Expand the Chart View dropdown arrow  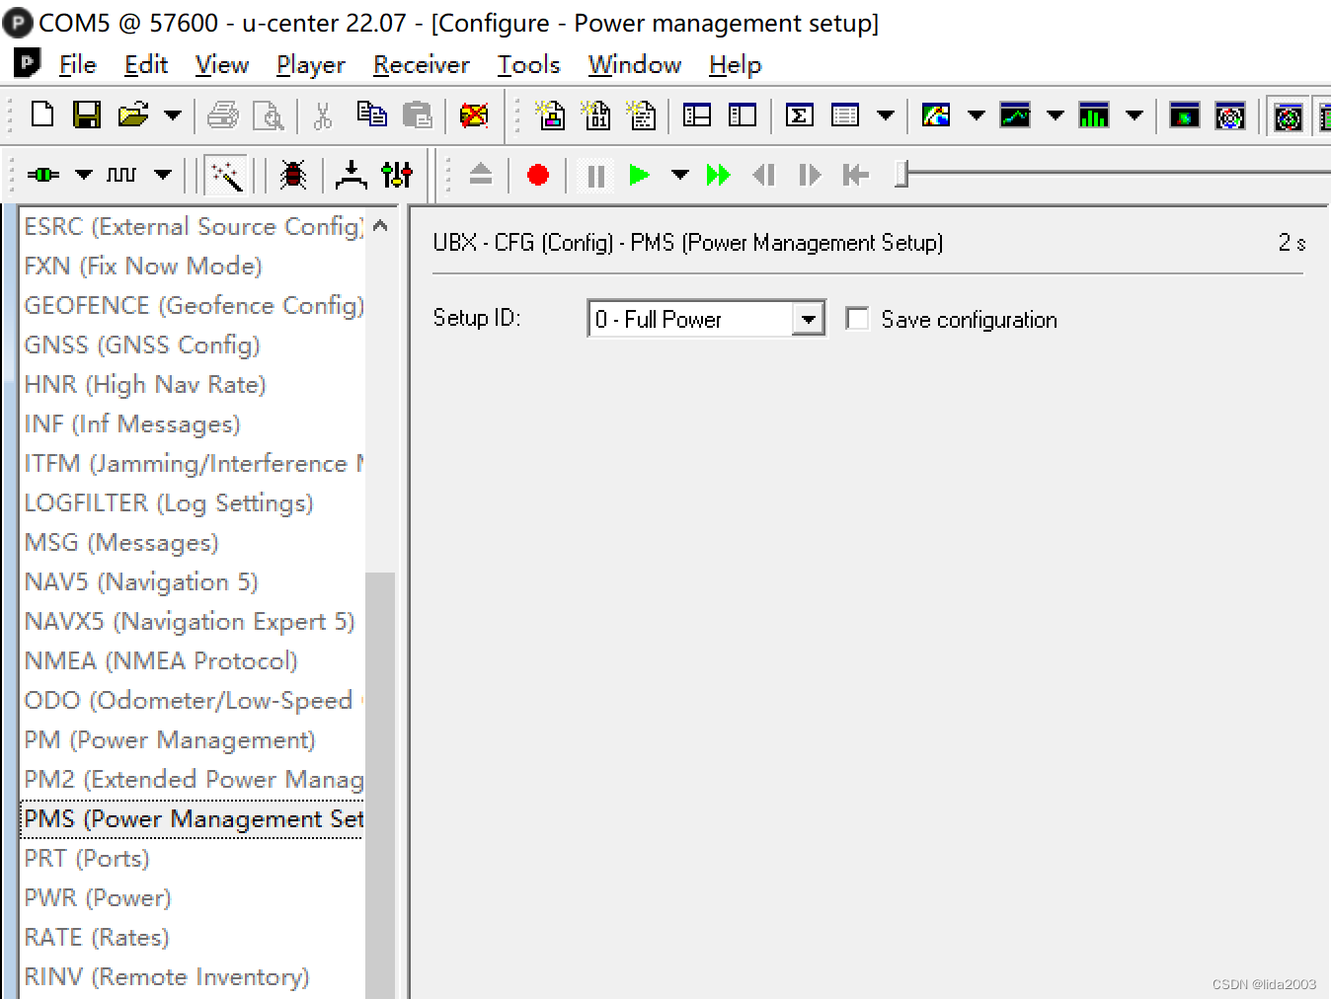click(1056, 115)
